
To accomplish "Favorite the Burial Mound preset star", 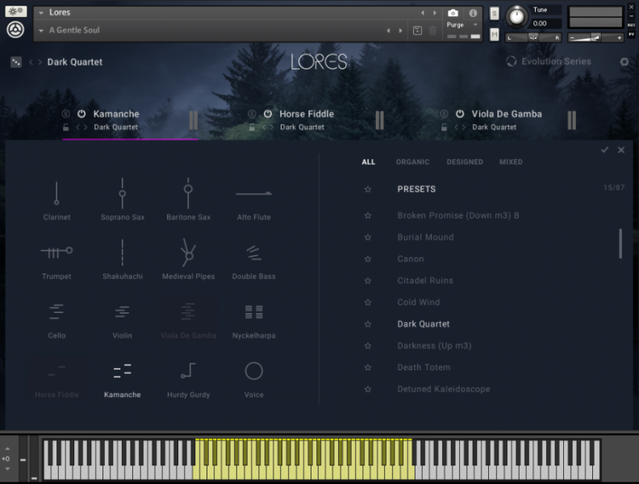I will coord(368,237).
